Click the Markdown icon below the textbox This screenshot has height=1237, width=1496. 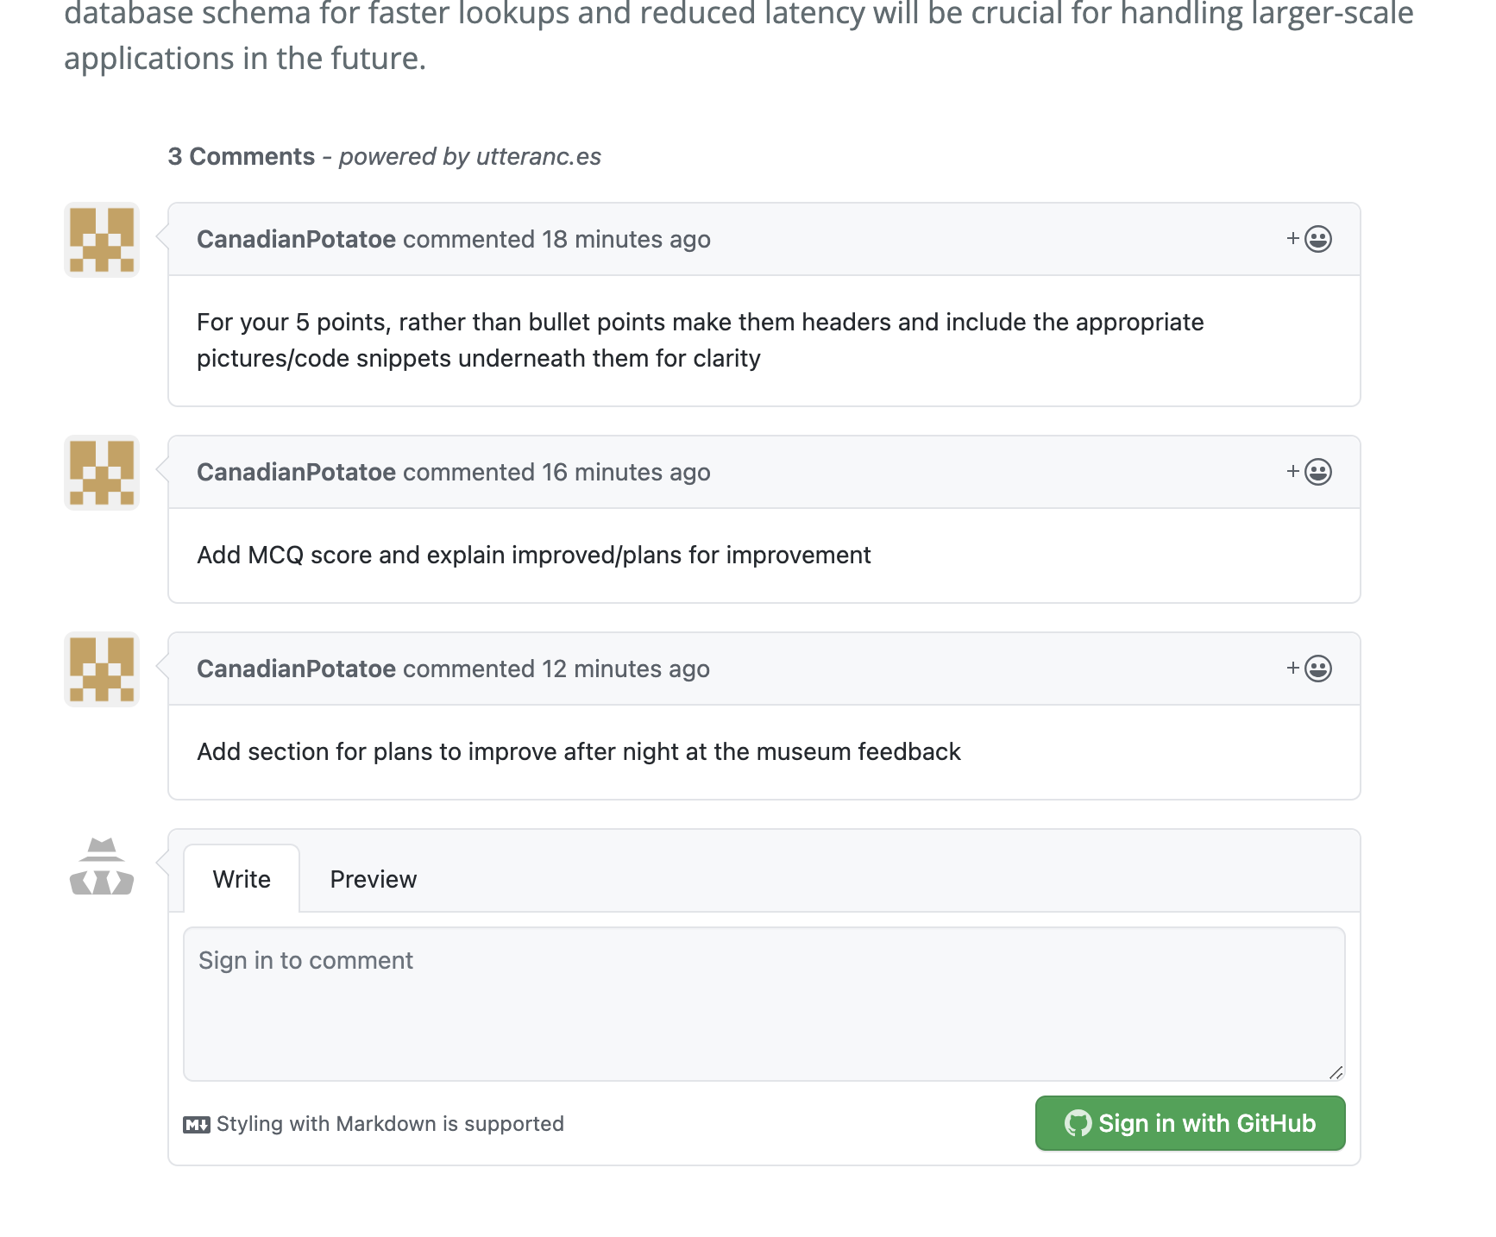[197, 1125]
